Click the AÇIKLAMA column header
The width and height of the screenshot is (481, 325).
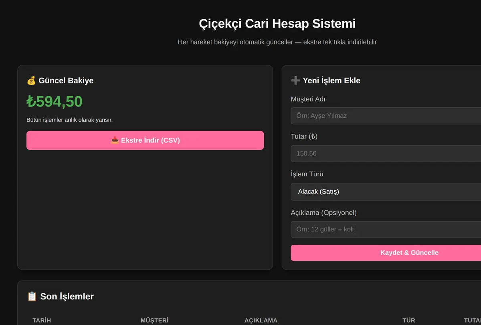pyautogui.click(x=261, y=321)
